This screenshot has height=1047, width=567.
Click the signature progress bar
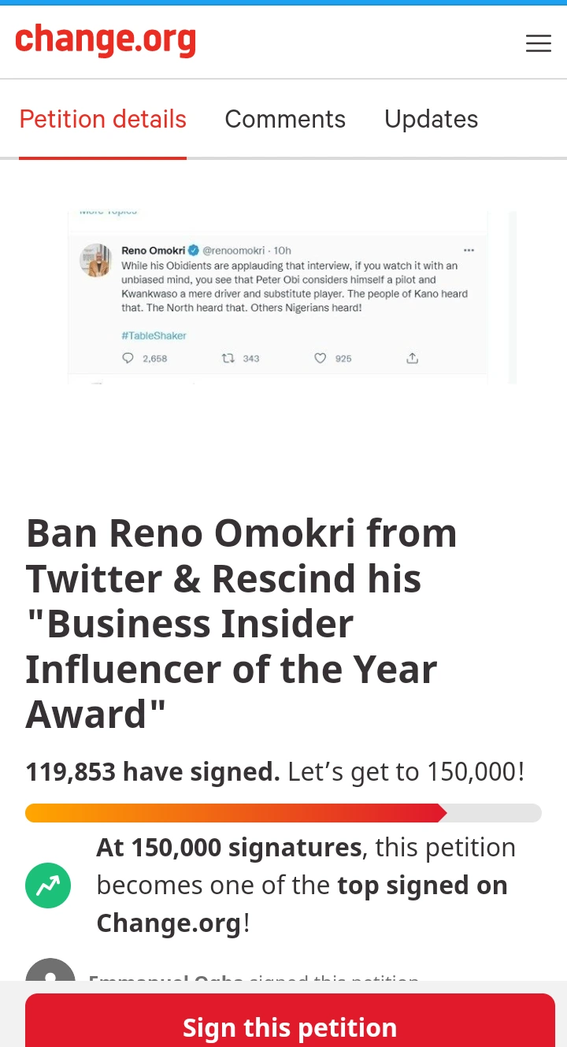(x=283, y=813)
